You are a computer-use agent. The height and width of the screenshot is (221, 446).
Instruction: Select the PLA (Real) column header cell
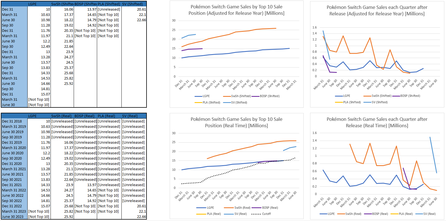pos(109,116)
